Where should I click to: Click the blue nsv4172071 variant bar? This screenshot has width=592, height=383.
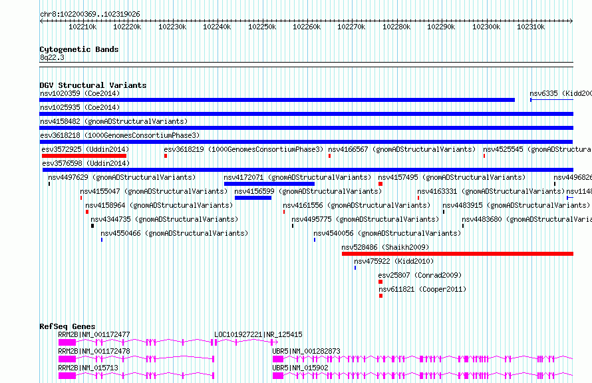point(269,184)
